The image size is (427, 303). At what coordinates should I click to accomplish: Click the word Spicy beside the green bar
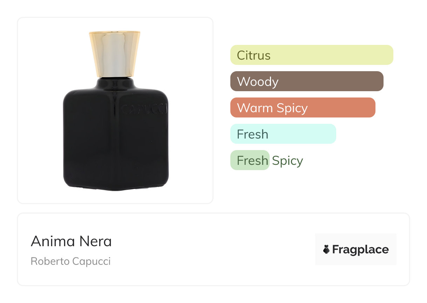287,161
